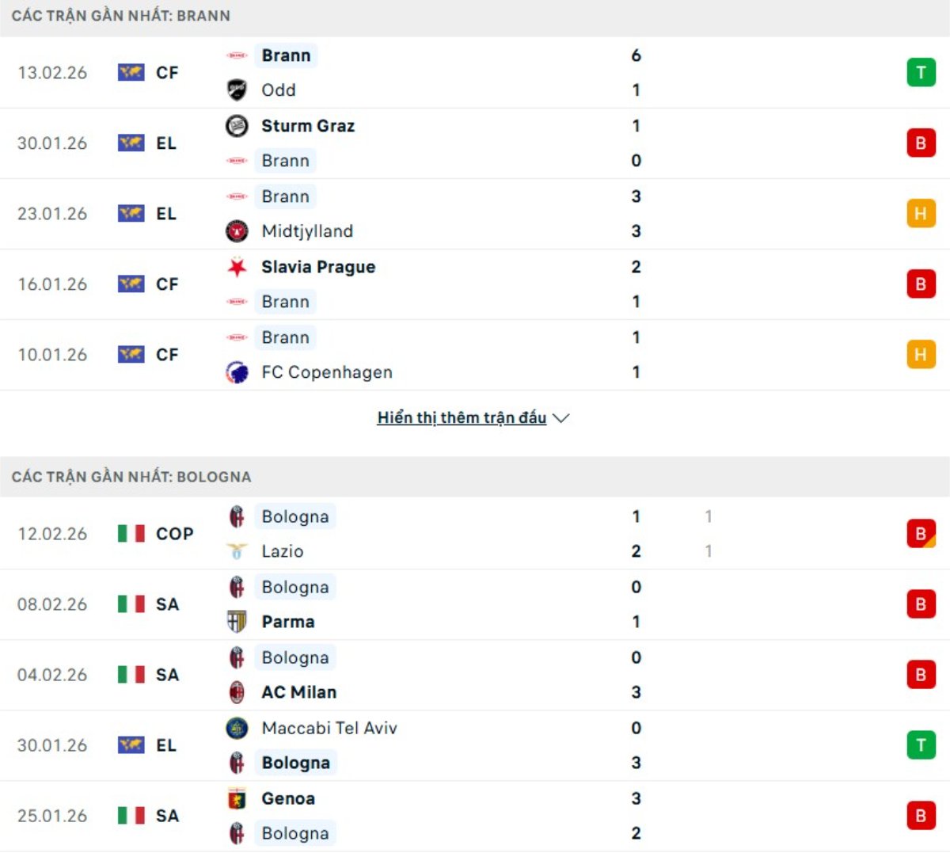Open the Genoa team name link
Viewport: 950px width, 853px height.
288,798
